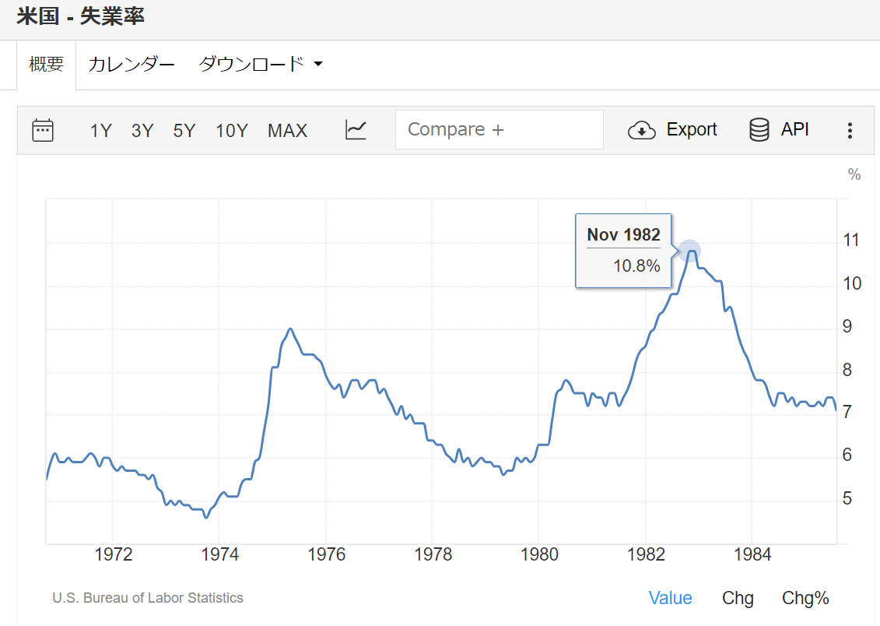The width and height of the screenshot is (880, 626).
Task: Select the MAX time range
Action: [287, 131]
